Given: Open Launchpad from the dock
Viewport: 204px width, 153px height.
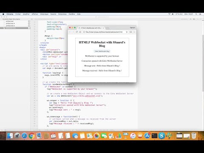Looking at the screenshot, I should point(17,136).
